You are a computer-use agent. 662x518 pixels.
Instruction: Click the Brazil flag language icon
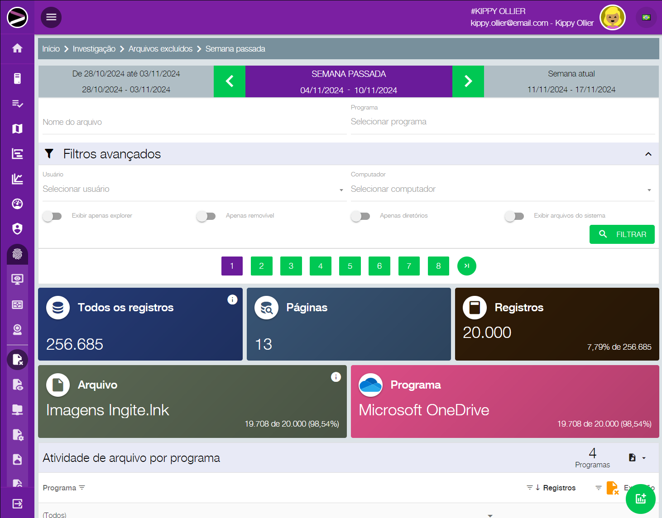[646, 18]
